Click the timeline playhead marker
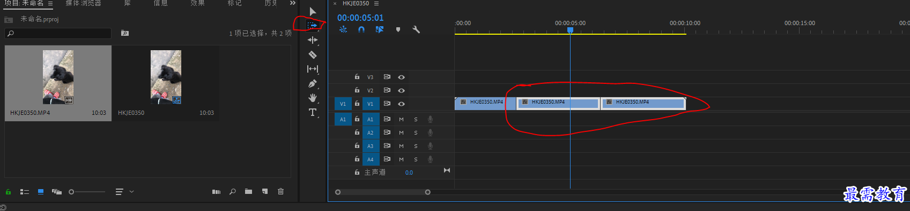This screenshot has height=211, width=910. (571, 30)
